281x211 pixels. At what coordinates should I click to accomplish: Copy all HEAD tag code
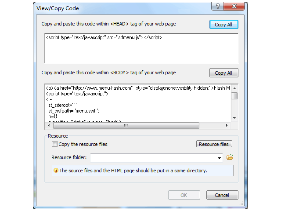point(223,25)
